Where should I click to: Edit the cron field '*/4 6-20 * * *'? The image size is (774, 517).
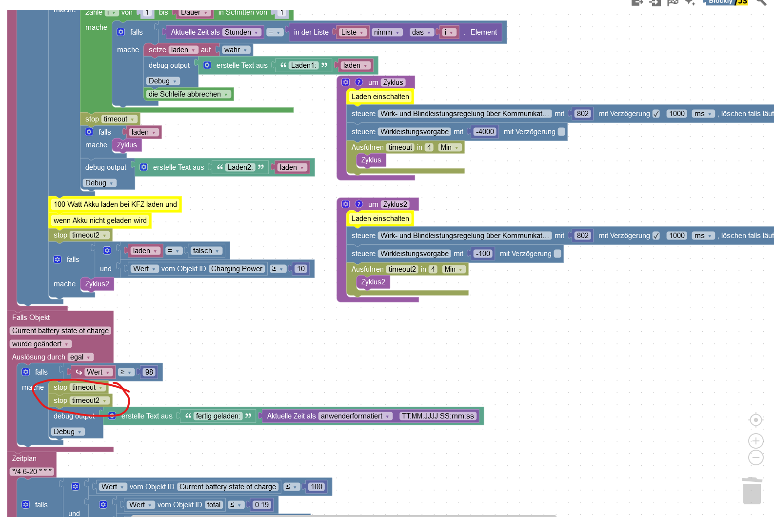(32, 472)
